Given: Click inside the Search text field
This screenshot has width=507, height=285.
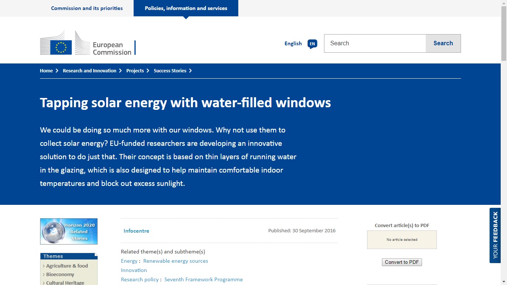Looking at the screenshot, I should pyautogui.click(x=375, y=43).
